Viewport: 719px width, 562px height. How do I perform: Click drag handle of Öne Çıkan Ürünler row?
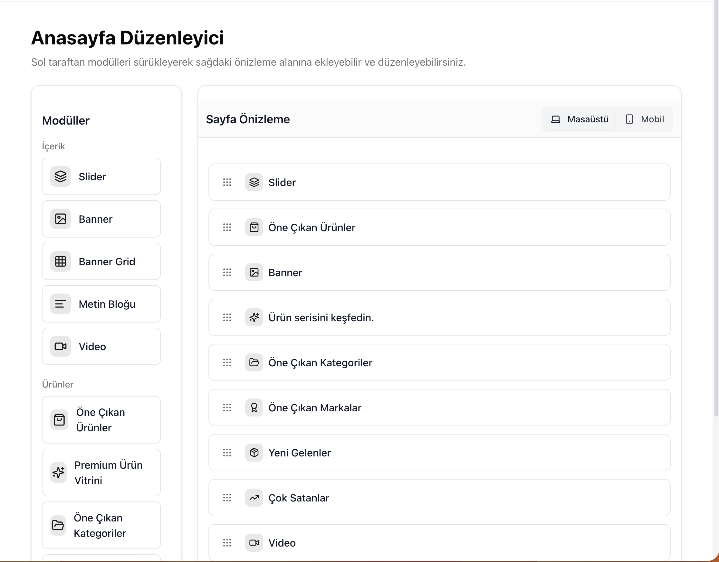[227, 227]
